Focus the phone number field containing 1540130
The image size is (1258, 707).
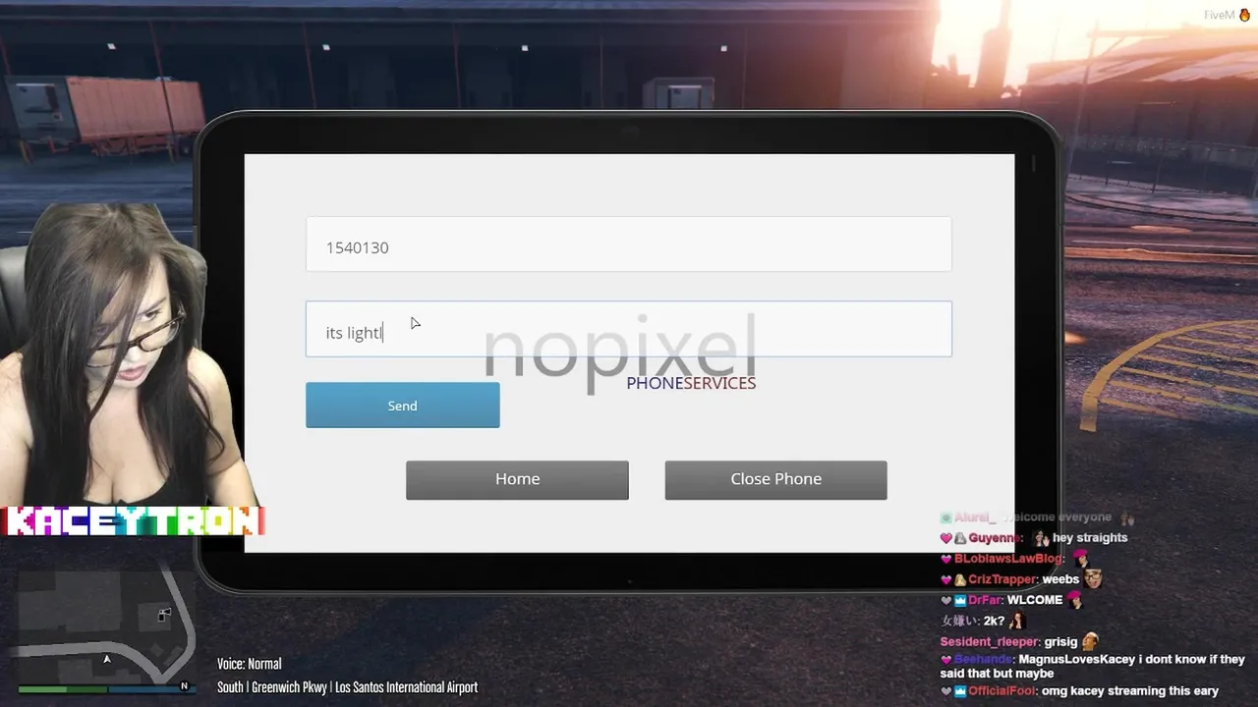click(628, 245)
